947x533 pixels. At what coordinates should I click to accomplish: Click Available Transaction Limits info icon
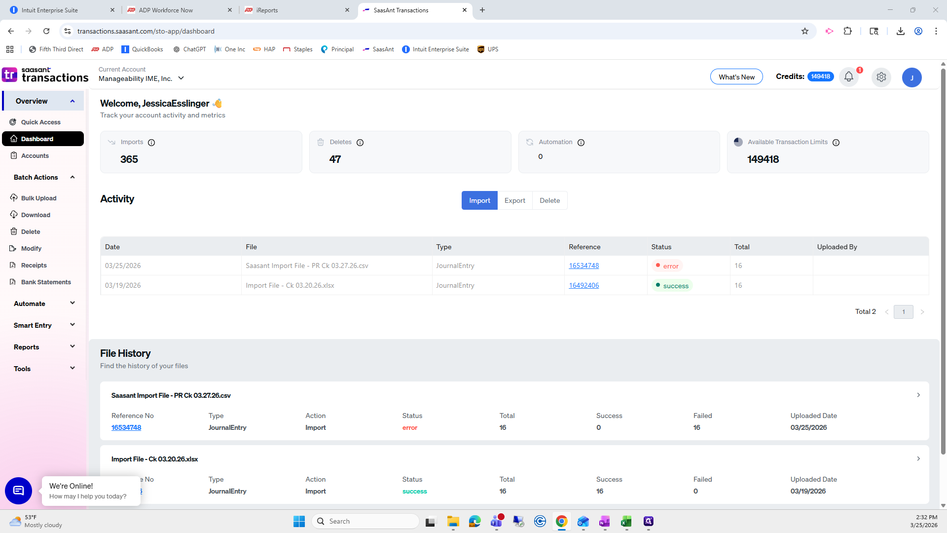(836, 143)
